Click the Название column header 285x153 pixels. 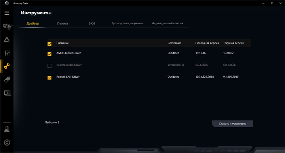[63, 43]
